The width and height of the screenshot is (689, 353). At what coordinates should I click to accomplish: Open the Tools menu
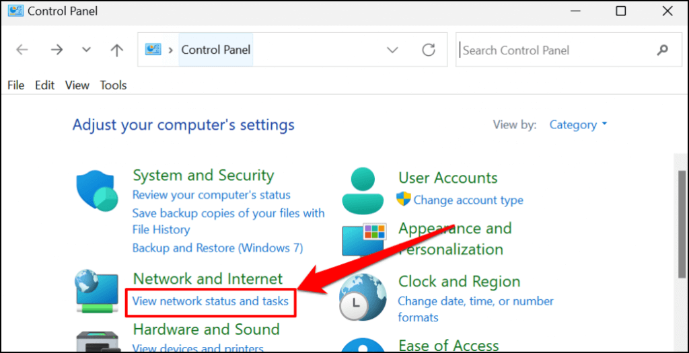(113, 85)
